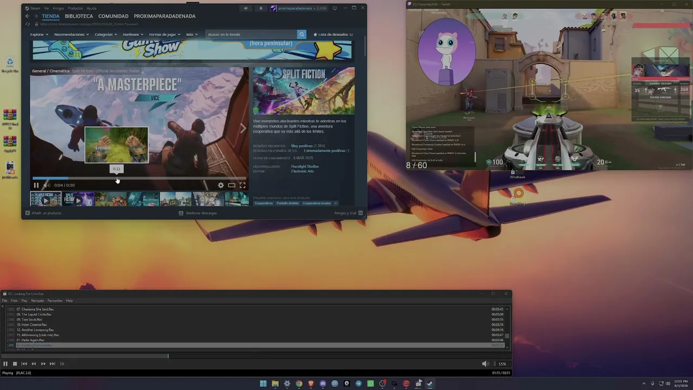Fast-forward the current track in music player
693x390 pixels.
[x=43, y=364]
